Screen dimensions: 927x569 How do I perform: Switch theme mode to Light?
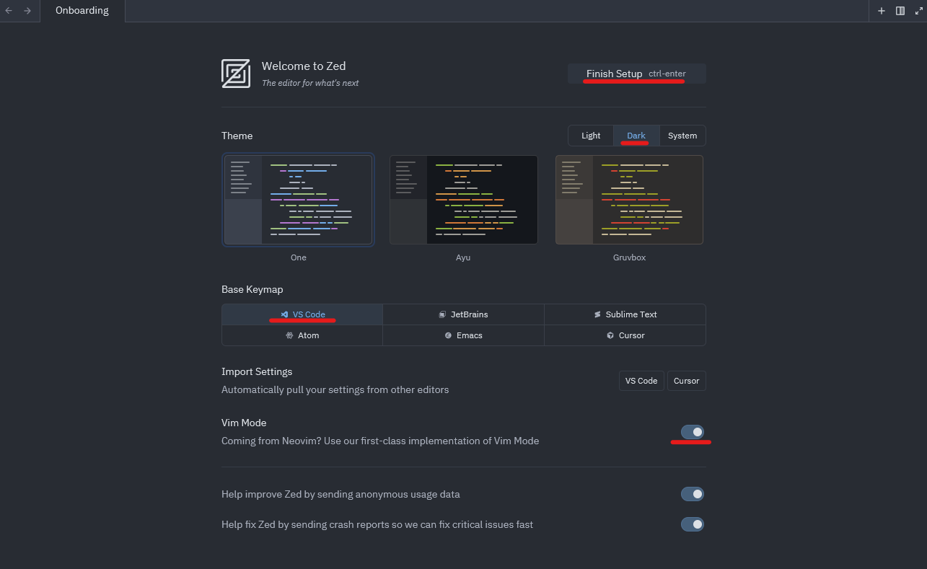click(x=590, y=135)
